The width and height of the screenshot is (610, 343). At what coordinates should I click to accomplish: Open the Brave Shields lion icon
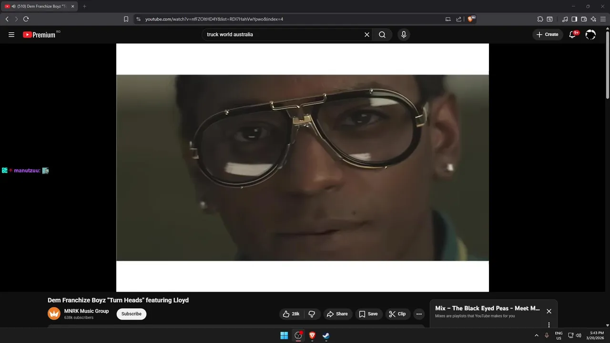(x=471, y=19)
